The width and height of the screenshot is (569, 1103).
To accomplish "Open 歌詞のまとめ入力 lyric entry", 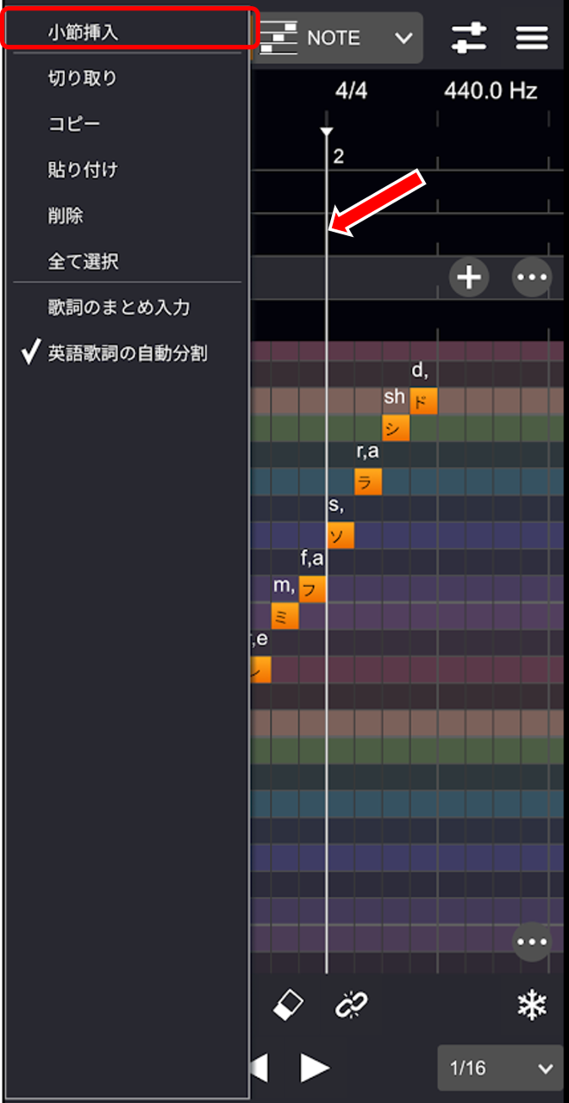I will [x=119, y=307].
